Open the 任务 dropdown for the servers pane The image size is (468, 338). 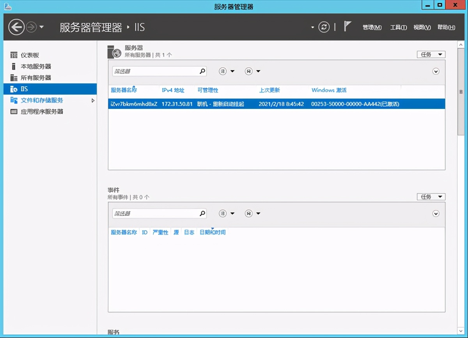coord(431,54)
